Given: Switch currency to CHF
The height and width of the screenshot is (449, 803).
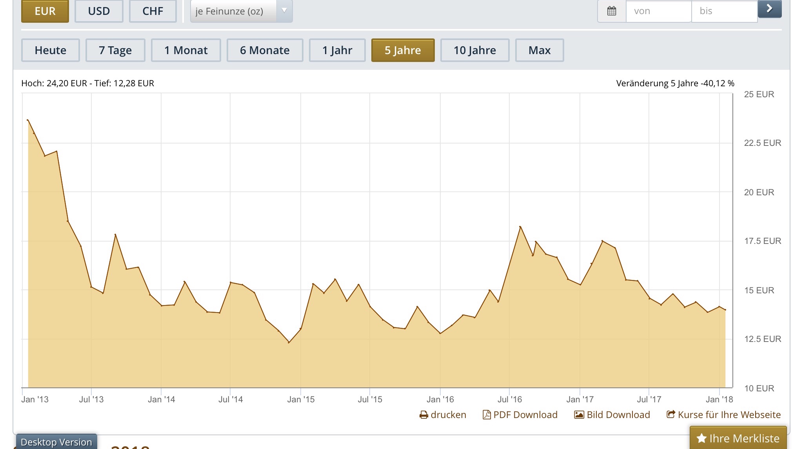Looking at the screenshot, I should [x=153, y=11].
